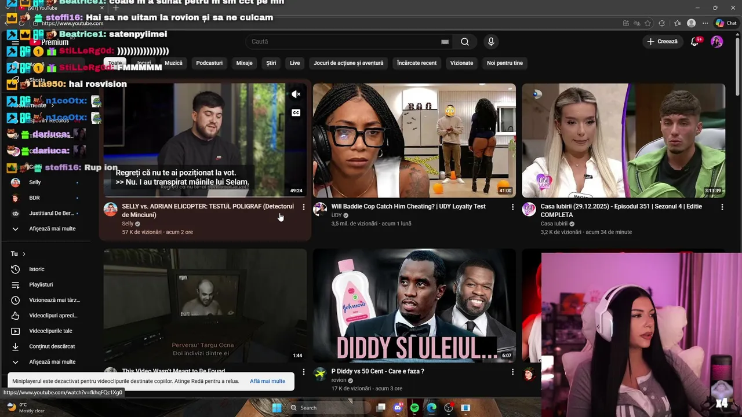Open Playlisturi in the sidebar

44,285
